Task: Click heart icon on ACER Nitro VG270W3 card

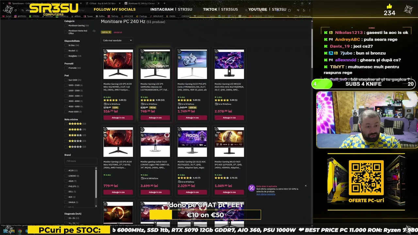Action: click(105, 130)
